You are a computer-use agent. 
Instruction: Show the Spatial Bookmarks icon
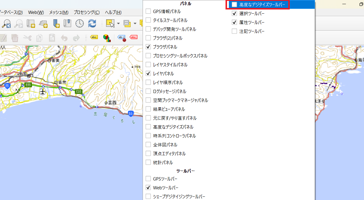(x=67, y=23)
